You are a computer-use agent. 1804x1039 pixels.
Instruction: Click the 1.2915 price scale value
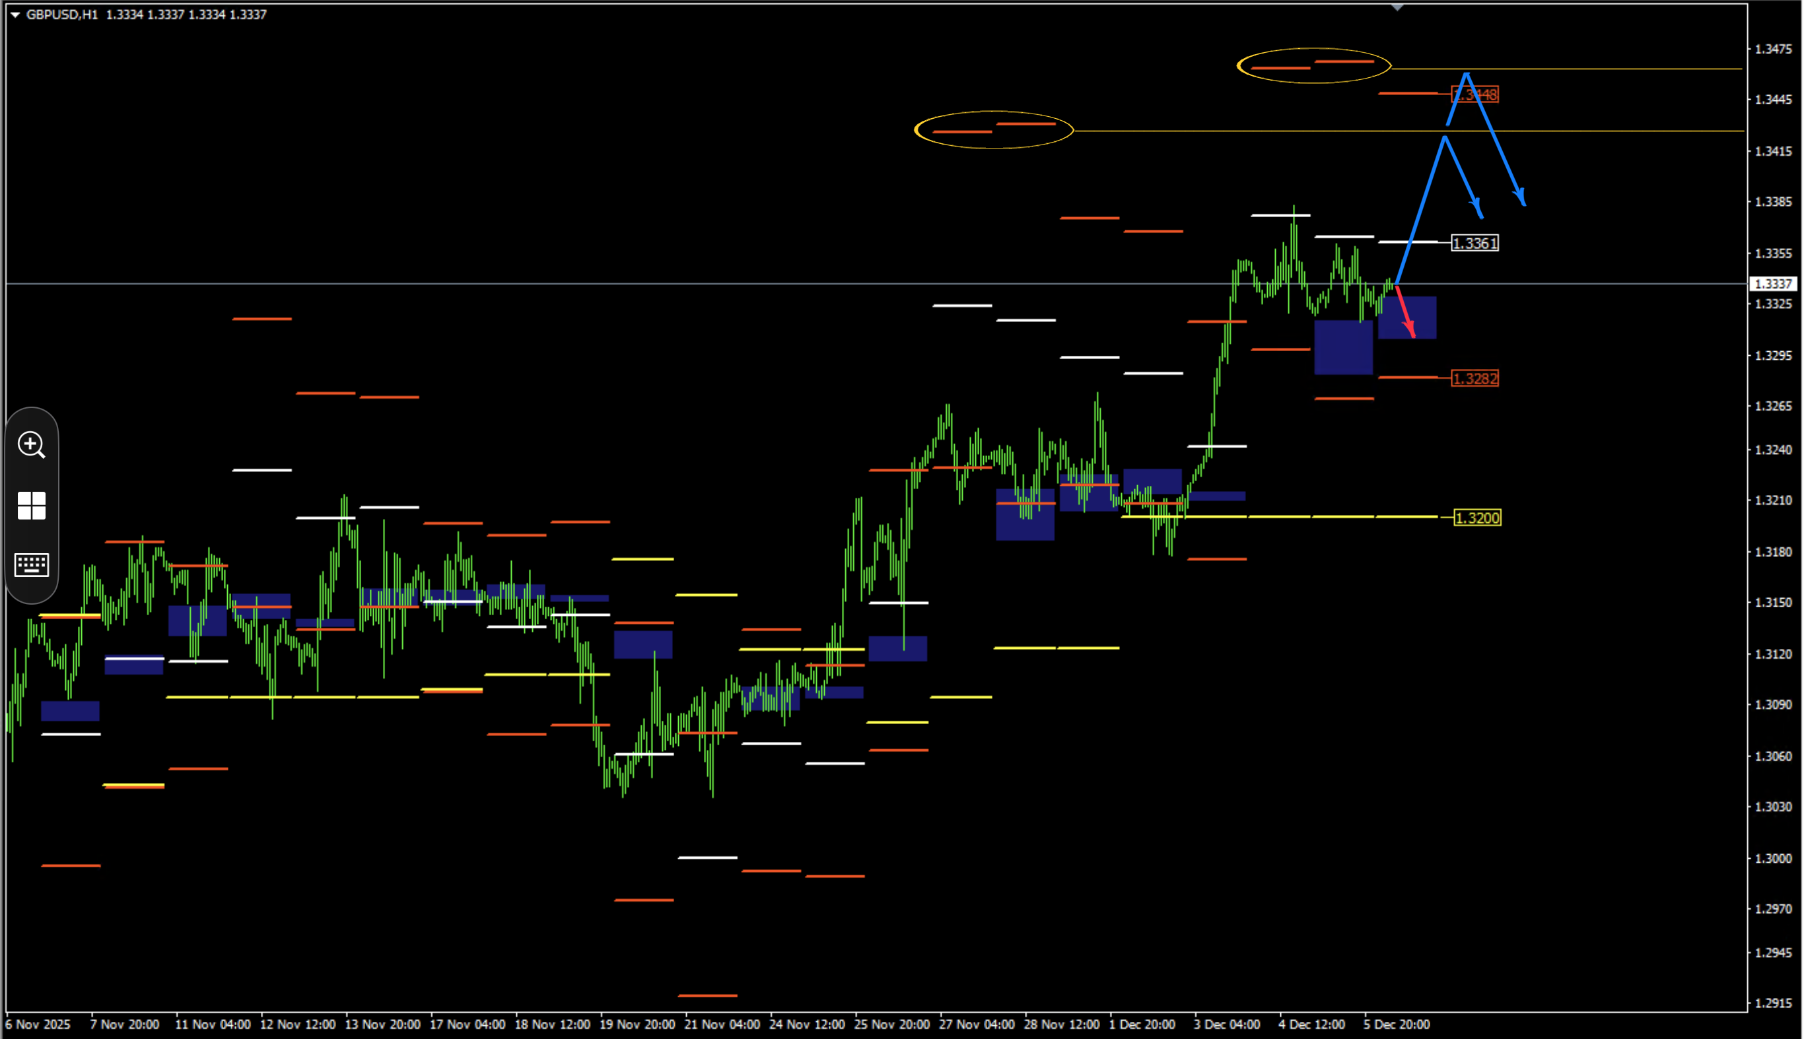pos(1774,1003)
